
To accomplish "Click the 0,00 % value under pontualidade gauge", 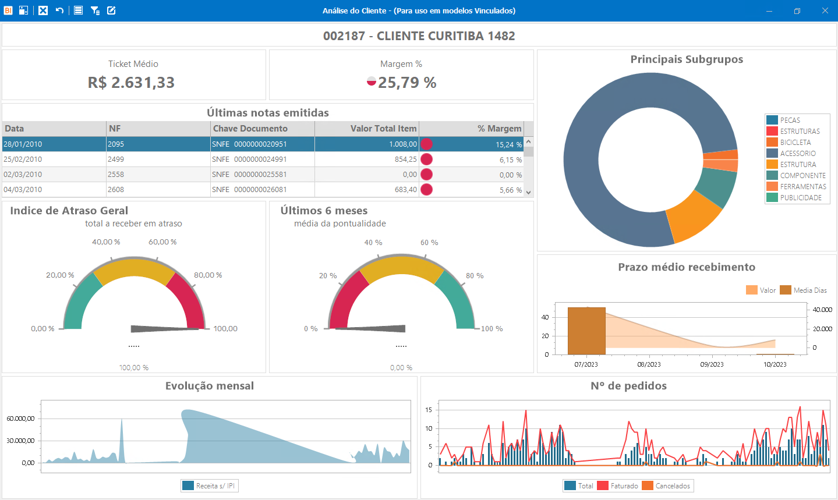I will coord(401,367).
